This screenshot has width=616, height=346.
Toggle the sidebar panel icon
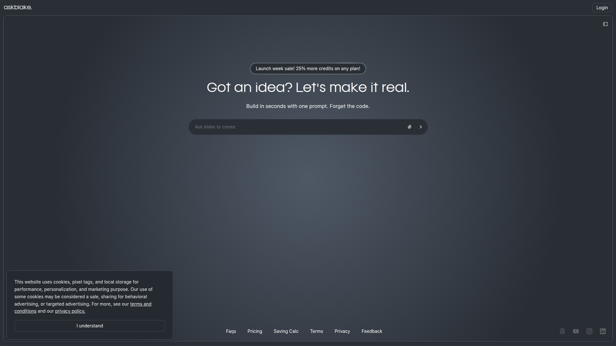[605, 24]
